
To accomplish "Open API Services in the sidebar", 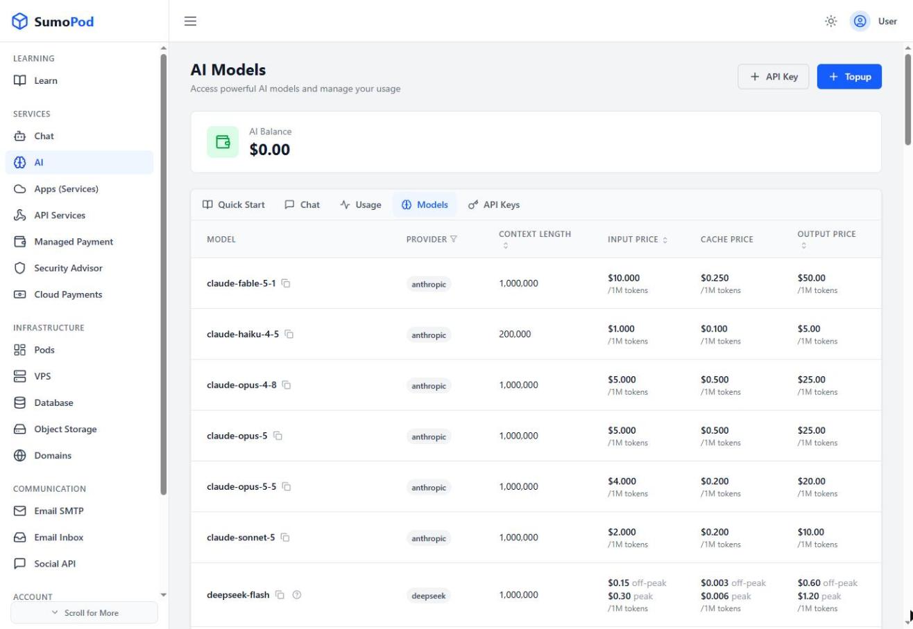I will pos(79,215).
